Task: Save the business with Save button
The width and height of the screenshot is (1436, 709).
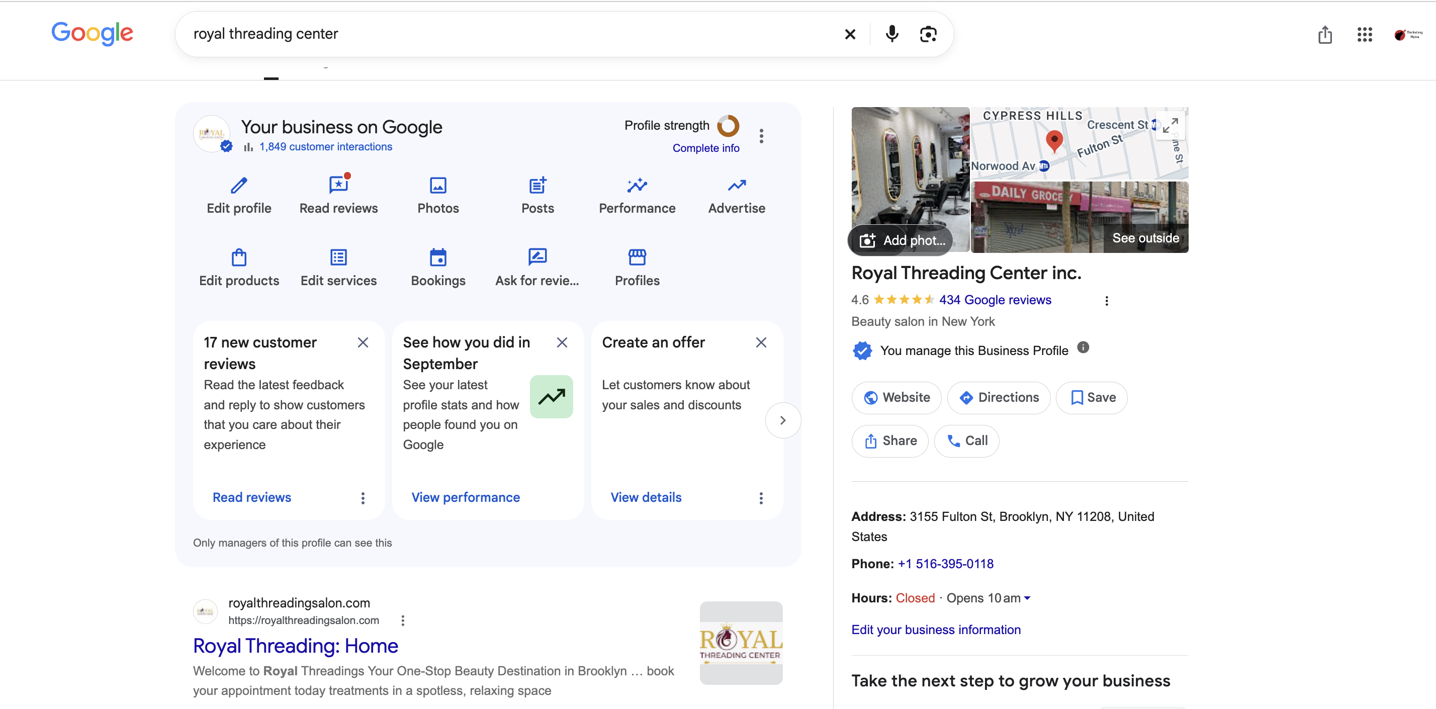Action: pos(1092,397)
